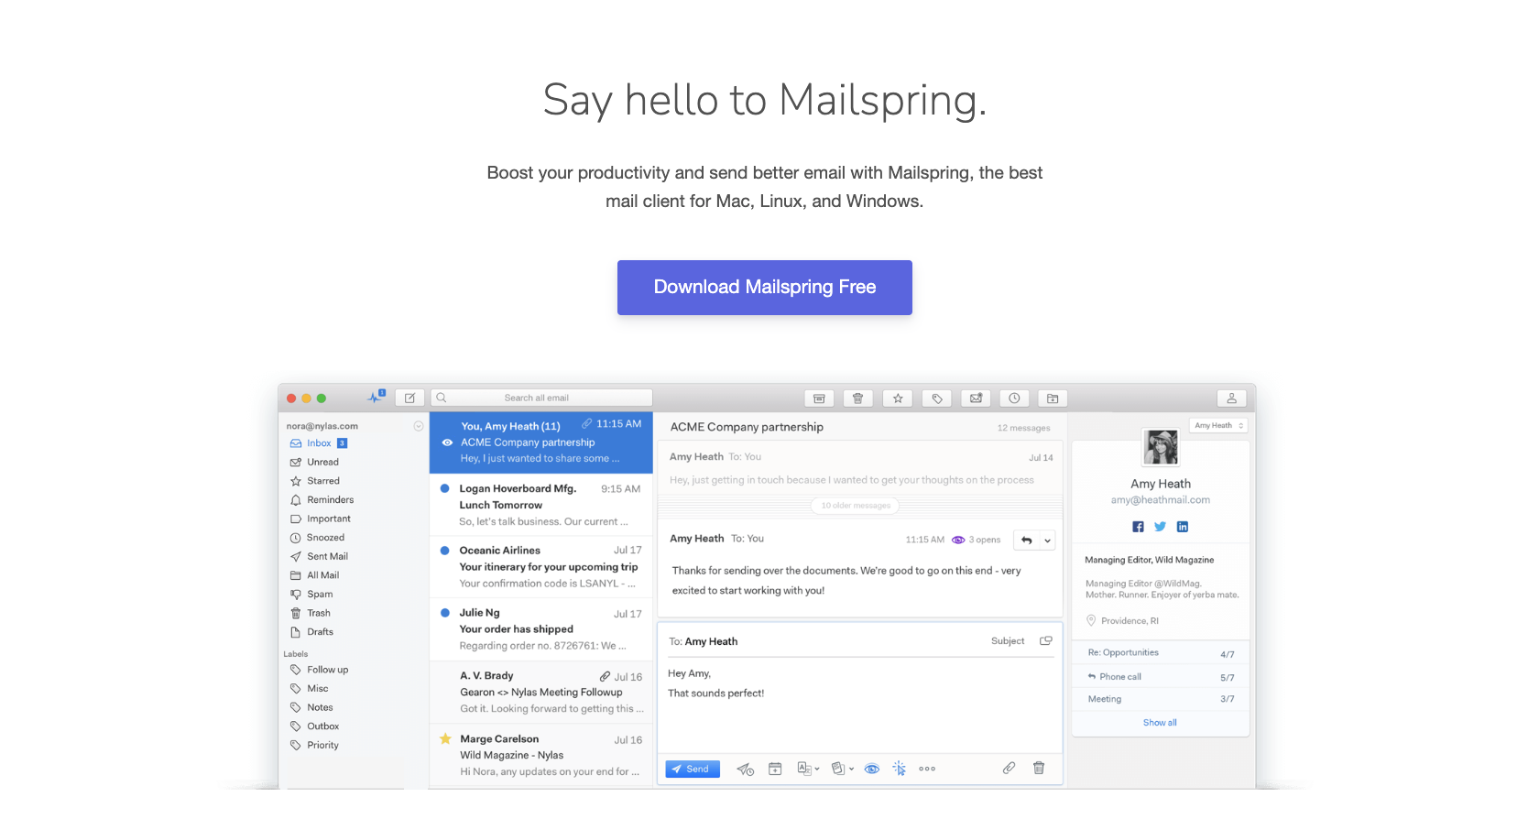The width and height of the screenshot is (1528, 830).
Task: Toggle read receipt tracking in the composer
Action: [x=871, y=769]
